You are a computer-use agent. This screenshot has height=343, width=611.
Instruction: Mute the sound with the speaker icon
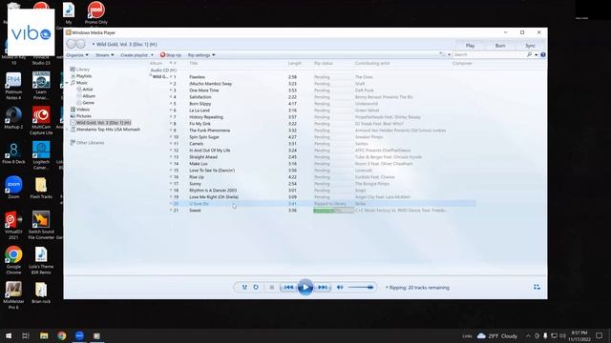click(x=340, y=288)
